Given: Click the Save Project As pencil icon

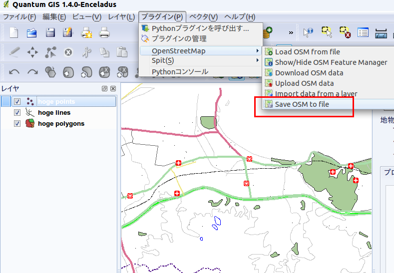Looking at the screenshot, I should [67, 32].
